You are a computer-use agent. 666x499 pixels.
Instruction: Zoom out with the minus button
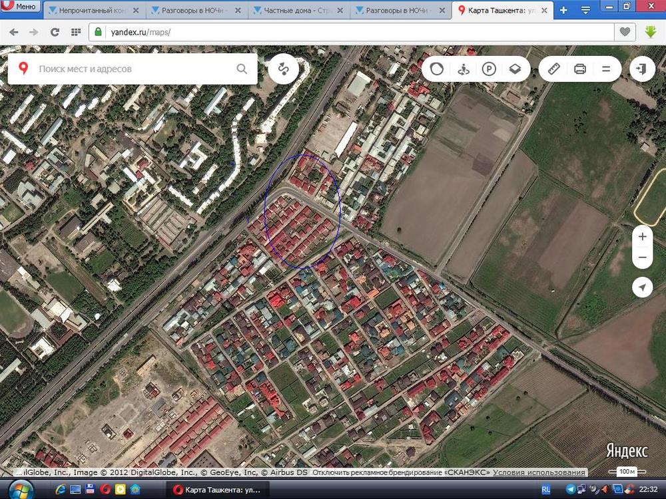click(x=642, y=257)
